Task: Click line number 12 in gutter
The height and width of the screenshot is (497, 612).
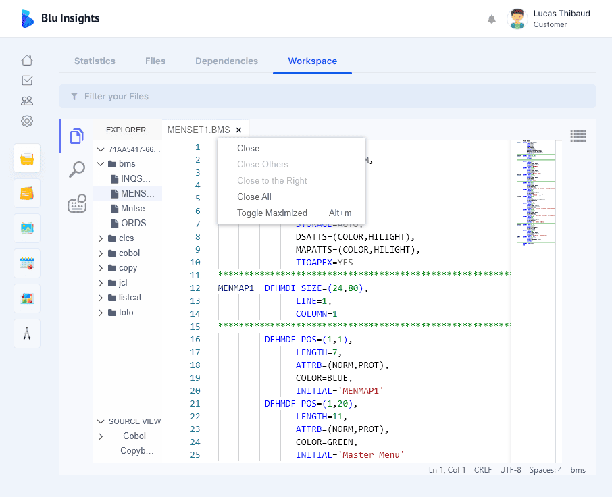Action: (x=195, y=288)
